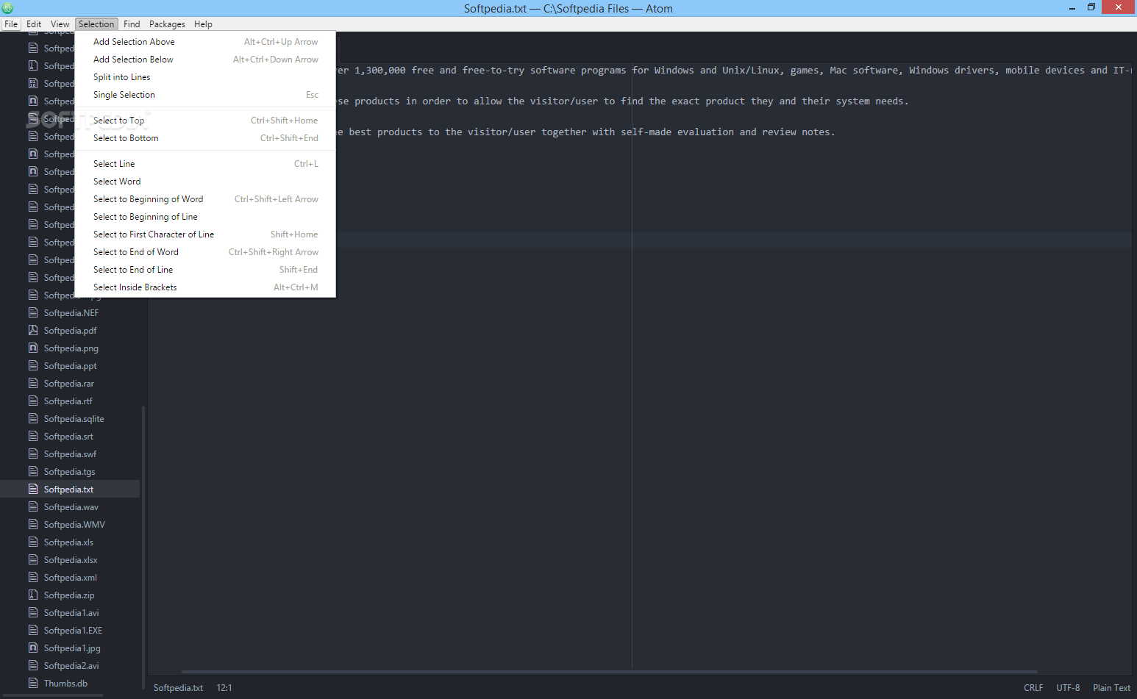Viewport: 1137px width, 699px height.
Task: Click the file icon beside Softpedia.ppt
Action: click(x=33, y=365)
